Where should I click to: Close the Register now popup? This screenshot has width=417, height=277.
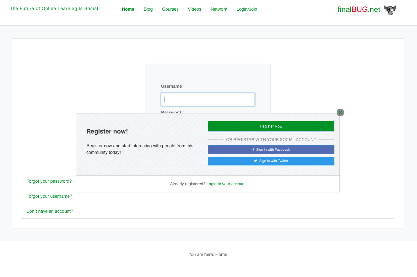point(340,112)
